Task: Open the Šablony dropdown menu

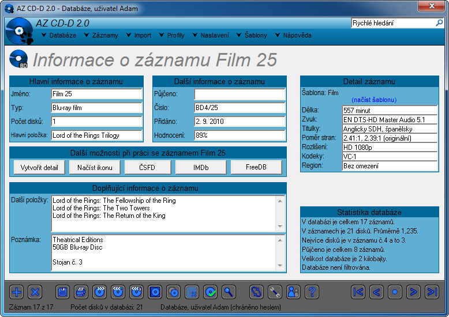Action: [x=252, y=35]
